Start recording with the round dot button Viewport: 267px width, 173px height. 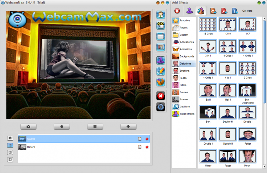pyautogui.click(x=62, y=127)
